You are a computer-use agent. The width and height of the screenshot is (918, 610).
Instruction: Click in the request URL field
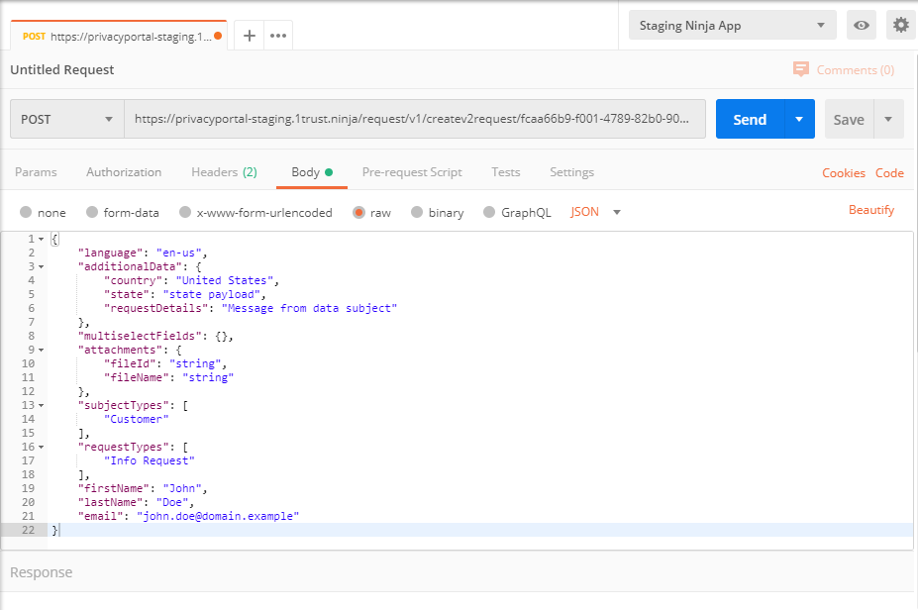(414, 119)
